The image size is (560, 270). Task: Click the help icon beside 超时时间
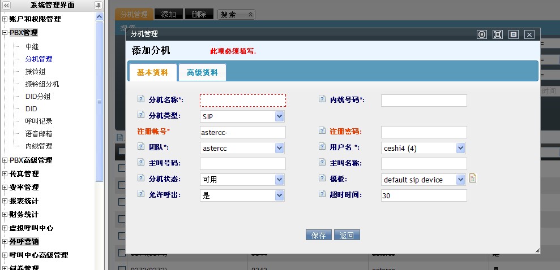pos(322,194)
